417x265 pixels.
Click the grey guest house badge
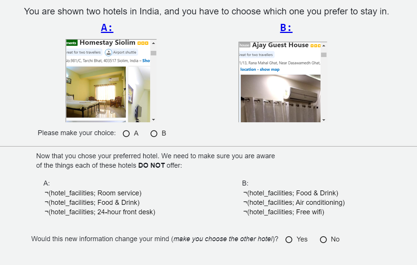[x=245, y=45]
